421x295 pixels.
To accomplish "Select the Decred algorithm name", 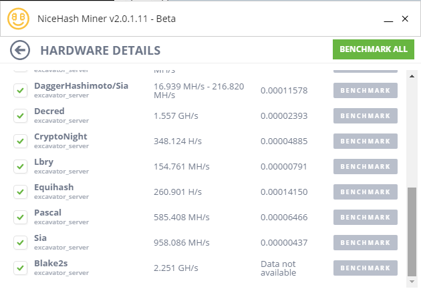I will click(49, 111).
